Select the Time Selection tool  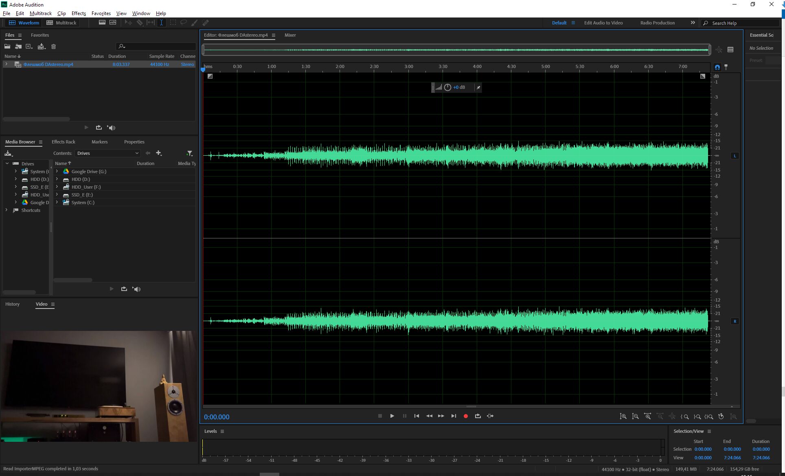coord(161,23)
